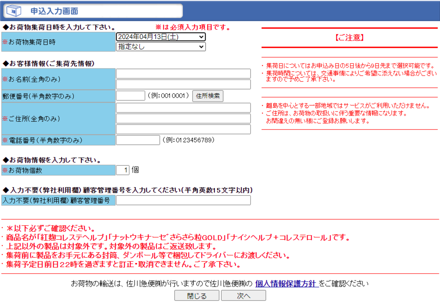
Task: Click the 次へ next button
Action: tap(244, 296)
